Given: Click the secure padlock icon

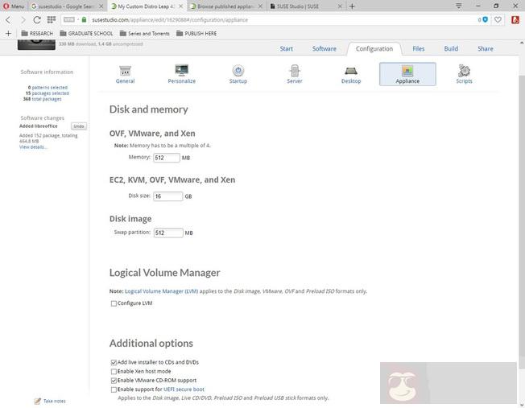Looking at the screenshot, I should 84,20.
